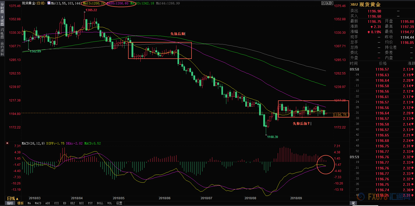The height and width of the screenshot is (206, 415).
Task: Choose the MA indicator button
Action: [x=29, y=203]
